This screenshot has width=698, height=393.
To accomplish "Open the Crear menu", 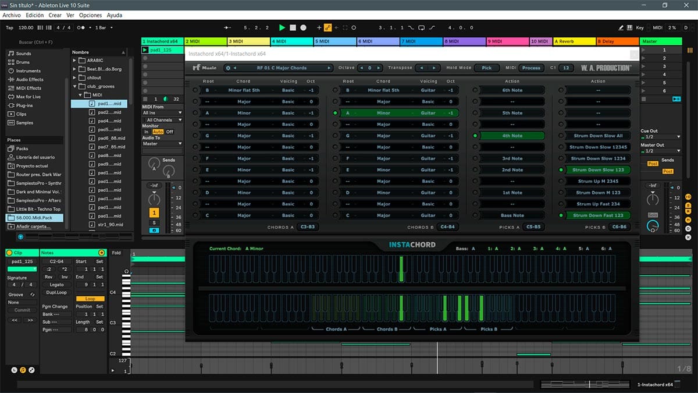I will click(55, 15).
